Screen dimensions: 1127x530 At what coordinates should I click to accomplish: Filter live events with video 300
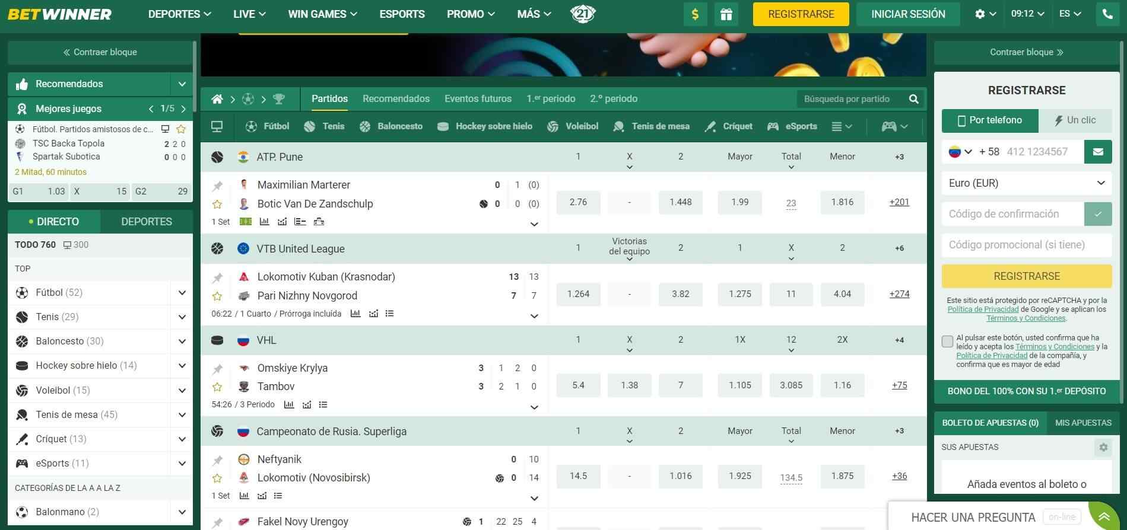(76, 245)
